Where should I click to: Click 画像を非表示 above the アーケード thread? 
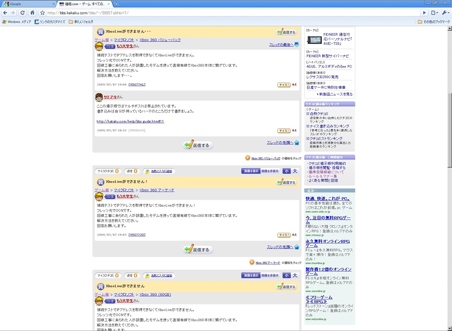click(270, 171)
